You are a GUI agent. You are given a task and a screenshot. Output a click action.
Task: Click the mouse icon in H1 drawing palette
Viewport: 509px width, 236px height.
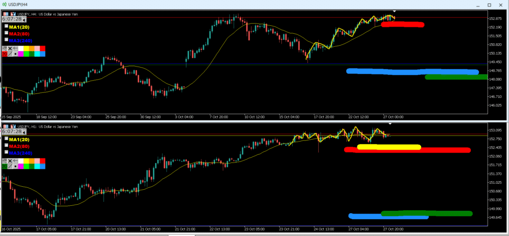[4, 161]
